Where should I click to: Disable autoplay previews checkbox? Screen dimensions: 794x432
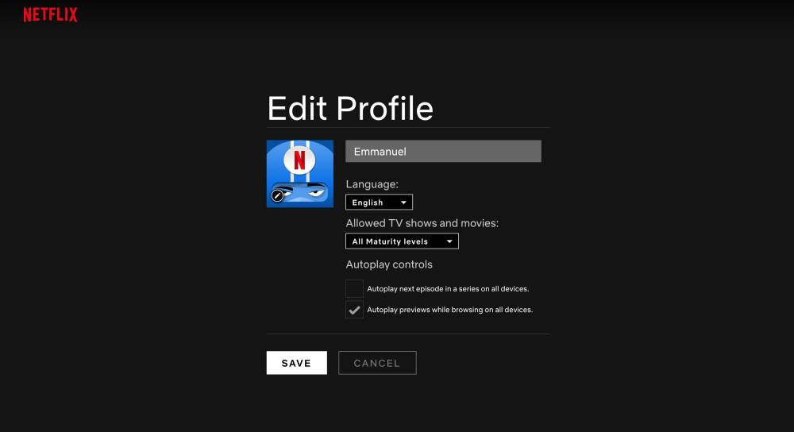[354, 310]
